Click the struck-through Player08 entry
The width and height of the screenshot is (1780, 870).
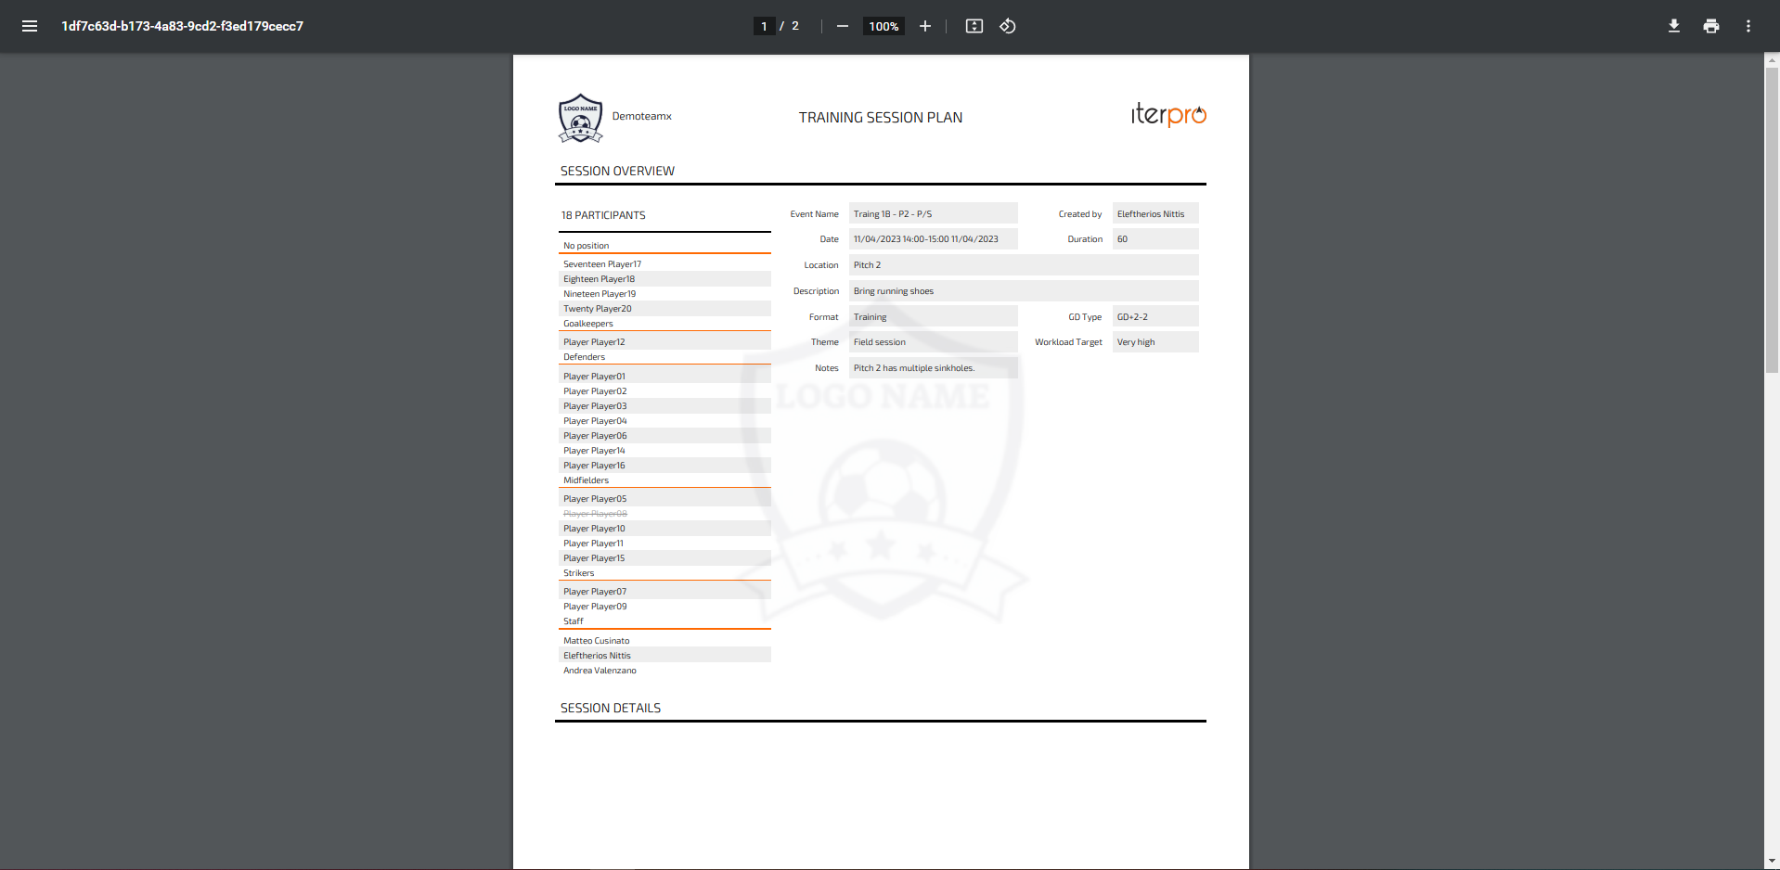pos(595,514)
